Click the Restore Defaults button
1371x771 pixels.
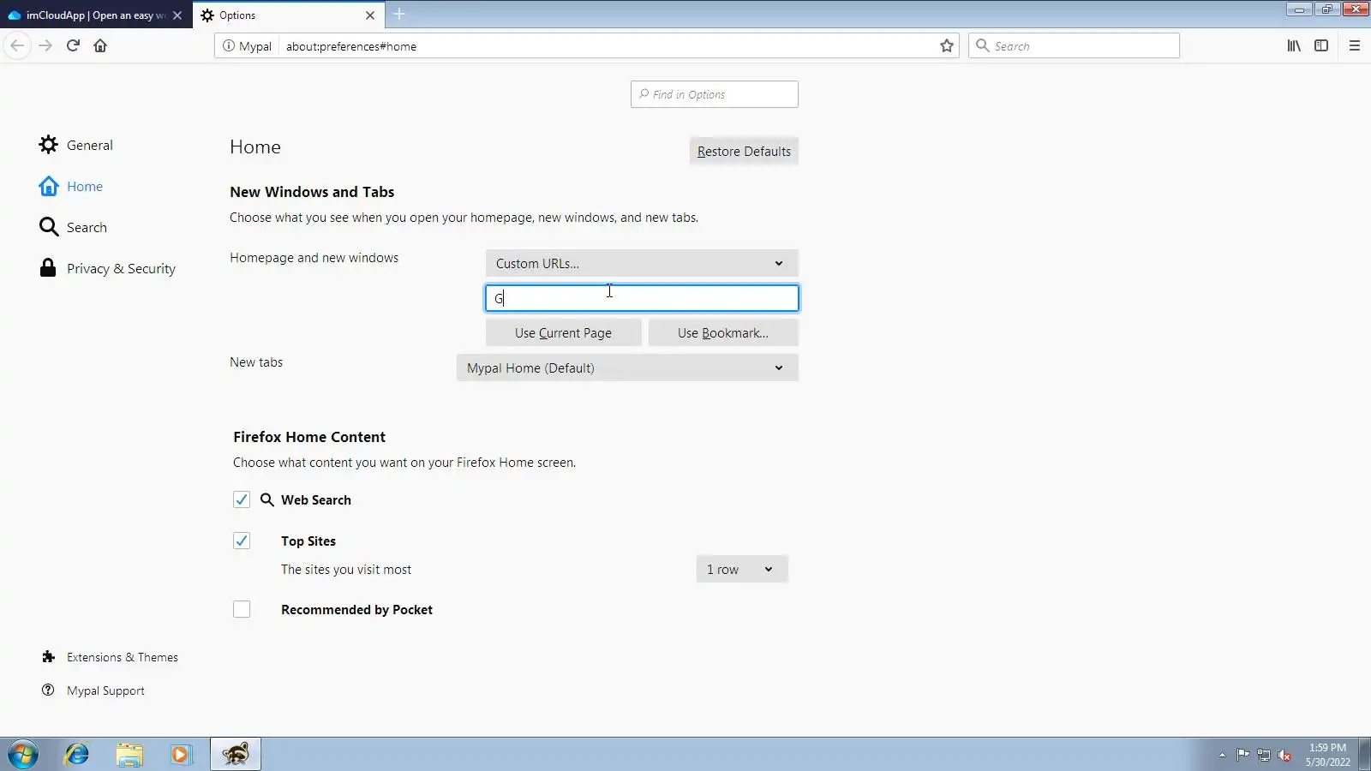pyautogui.click(x=744, y=151)
